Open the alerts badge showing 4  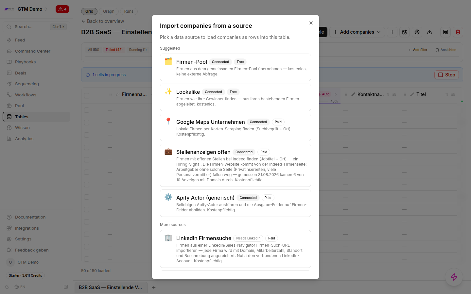62,9
